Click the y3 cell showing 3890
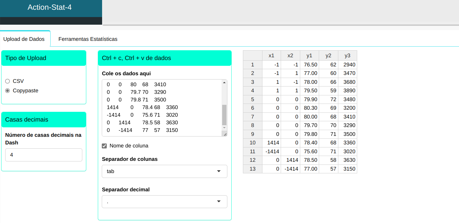The width and height of the screenshot is (459, 223). point(347,90)
